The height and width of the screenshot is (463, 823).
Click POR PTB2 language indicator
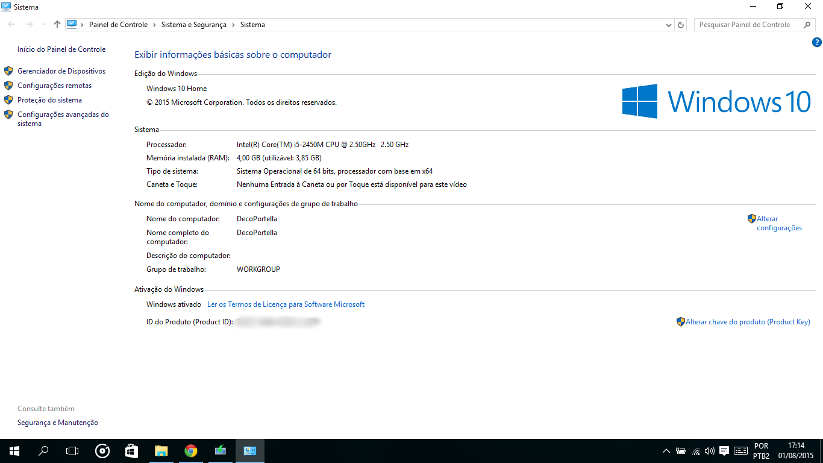[x=761, y=451]
